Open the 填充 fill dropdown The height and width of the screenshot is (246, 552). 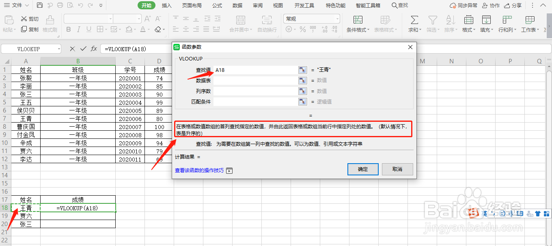(486, 24)
